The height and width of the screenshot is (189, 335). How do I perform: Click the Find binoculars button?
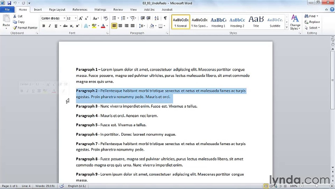pos(311,16)
